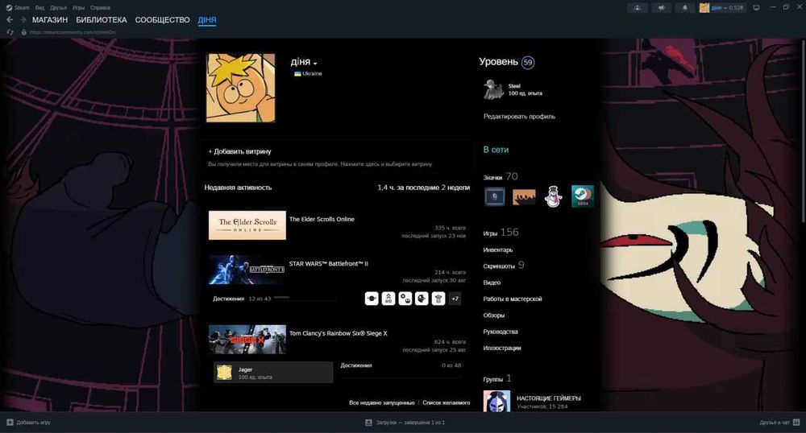Open the Видео link
Image resolution: width=806 pixels, height=433 pixels.
click(x=492, y=282)
